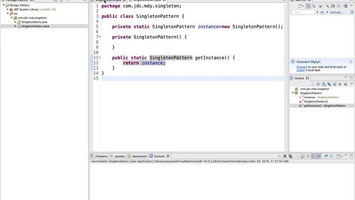Fold the constructor at line 7
This screenshot has height=200, width=355.
(x=100, y=37)
